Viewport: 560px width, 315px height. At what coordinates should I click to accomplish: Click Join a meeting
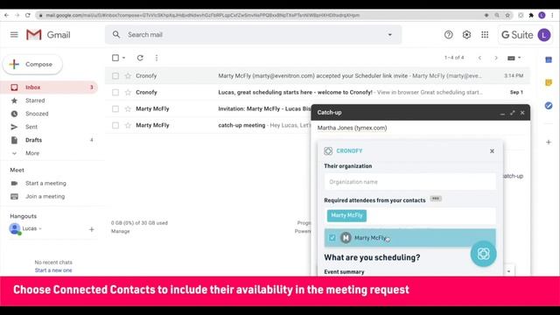point(45,196)
